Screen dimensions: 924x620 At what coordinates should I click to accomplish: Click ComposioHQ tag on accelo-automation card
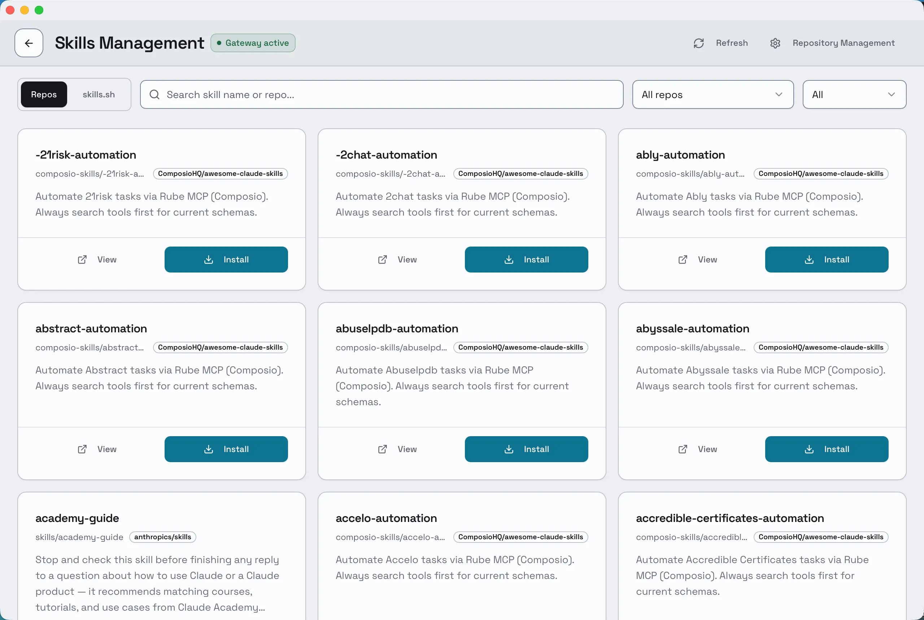[x=520, y=537]
